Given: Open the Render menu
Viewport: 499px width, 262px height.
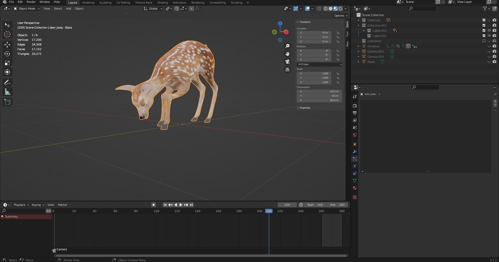Looking at the screenshot, I should (x=31, y=2).
